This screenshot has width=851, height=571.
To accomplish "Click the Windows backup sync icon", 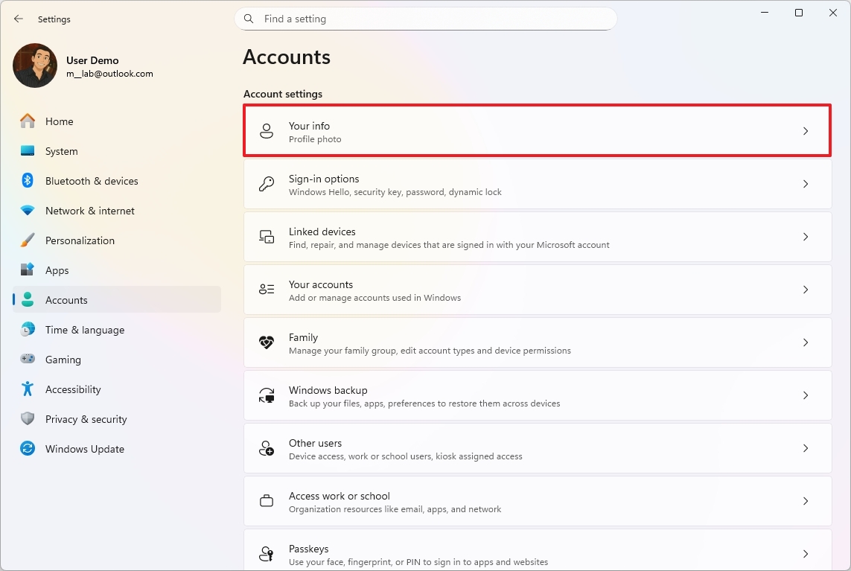I will click(267, 396).
